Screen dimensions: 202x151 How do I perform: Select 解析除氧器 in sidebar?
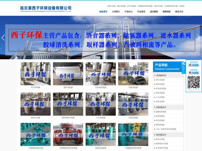160,125
